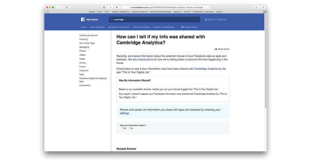Show all tabs using the tab overview icon
Screen dimensions: 311x163
263,7
